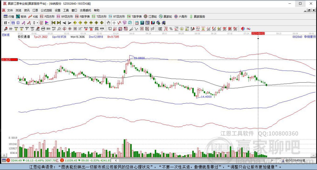Switch to the K线 candlestick chart
This screenshot has height=170, width=317.
pyautogui.click(x=33, y=16)
